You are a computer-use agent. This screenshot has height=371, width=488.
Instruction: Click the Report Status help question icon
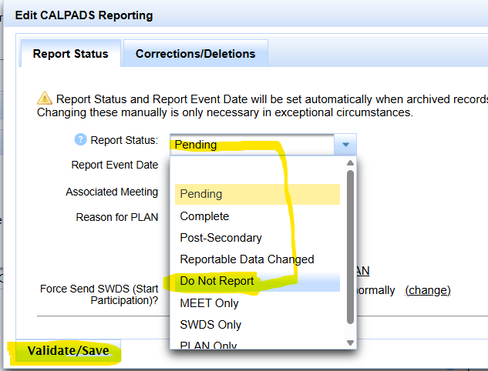[80, 139]
